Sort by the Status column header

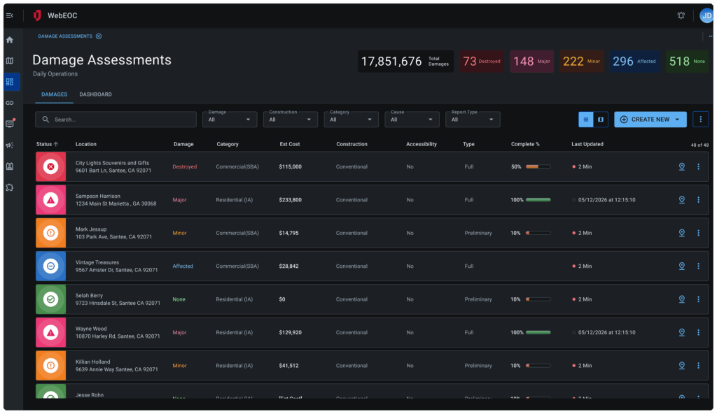pyautogui.click(x=47, y=144)
